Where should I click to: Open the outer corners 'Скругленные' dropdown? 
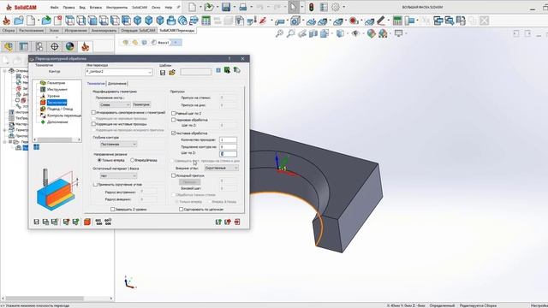[x=221, y=168]
